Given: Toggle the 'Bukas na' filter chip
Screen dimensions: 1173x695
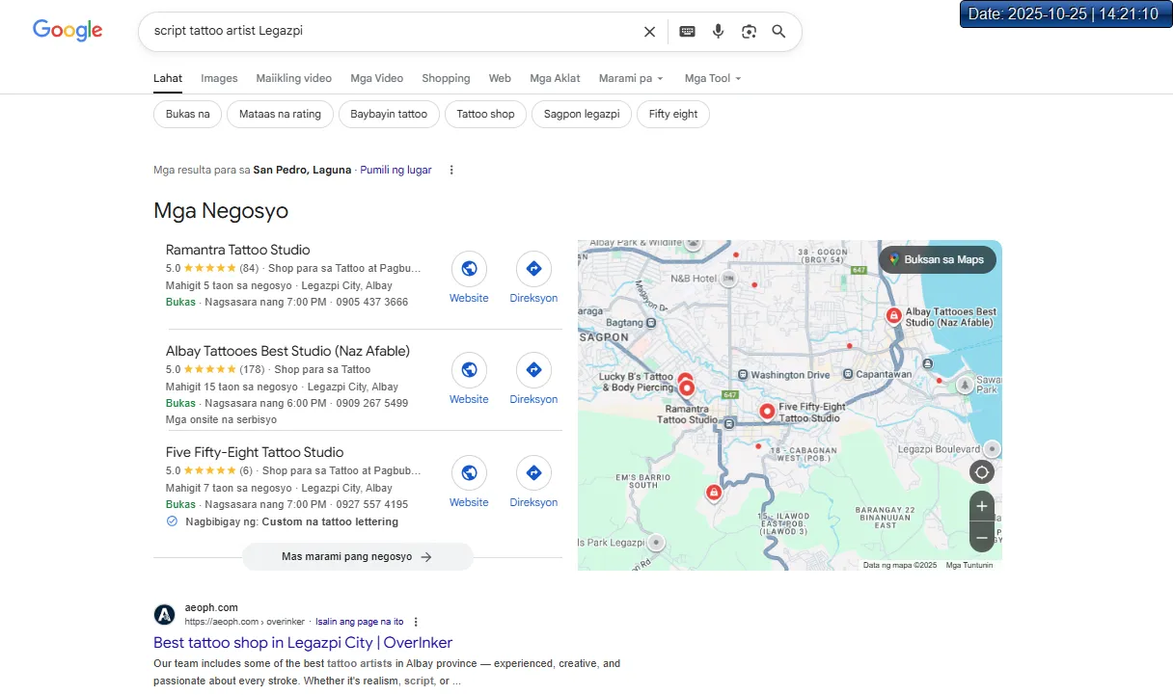Looking at the screenshot, I should point(187,114).
